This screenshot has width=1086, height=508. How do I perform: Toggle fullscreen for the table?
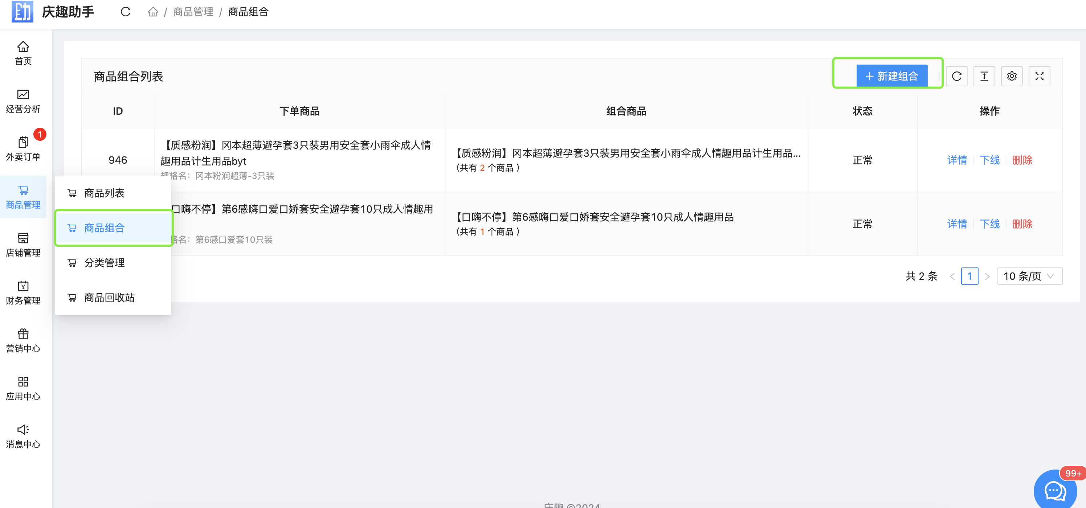1039,76
